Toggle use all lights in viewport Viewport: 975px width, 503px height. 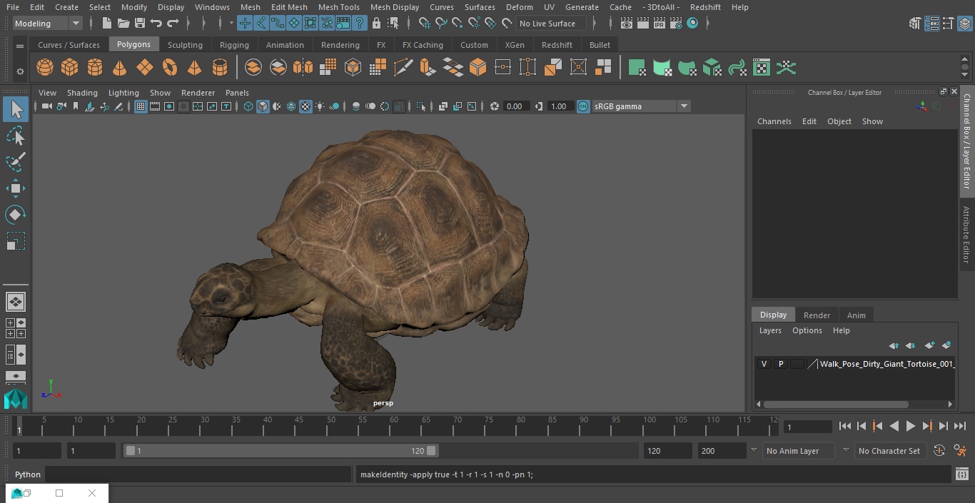pos(320,106)
